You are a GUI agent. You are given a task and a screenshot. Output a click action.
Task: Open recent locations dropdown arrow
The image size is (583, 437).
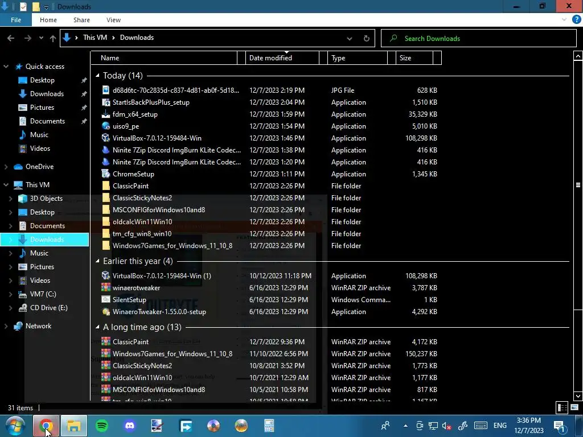pos(41,38)
